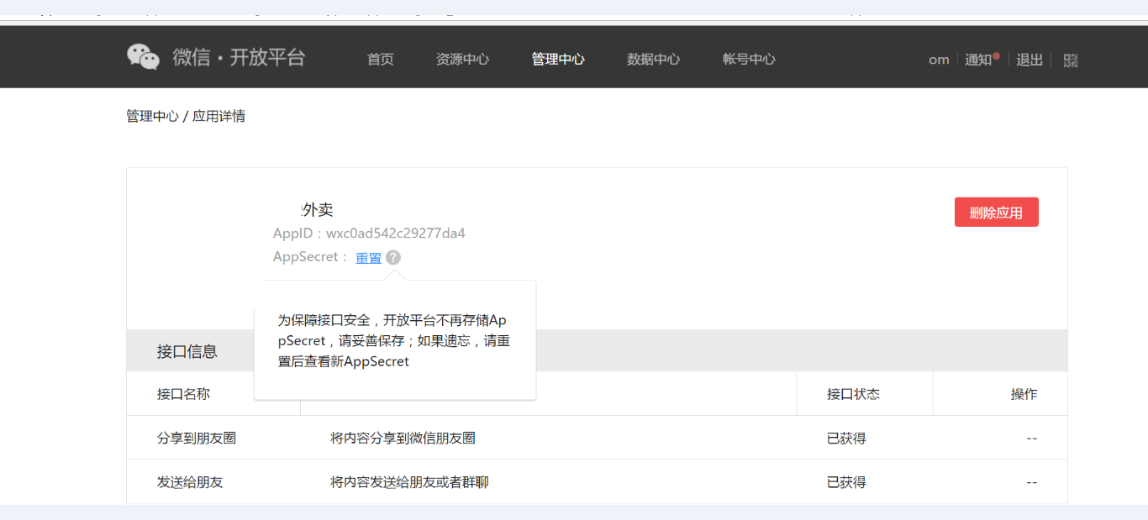Screen dimensions: 1148x520
Task: Select the 发送给朋友 row name
Action: click(x=190, y=482)
